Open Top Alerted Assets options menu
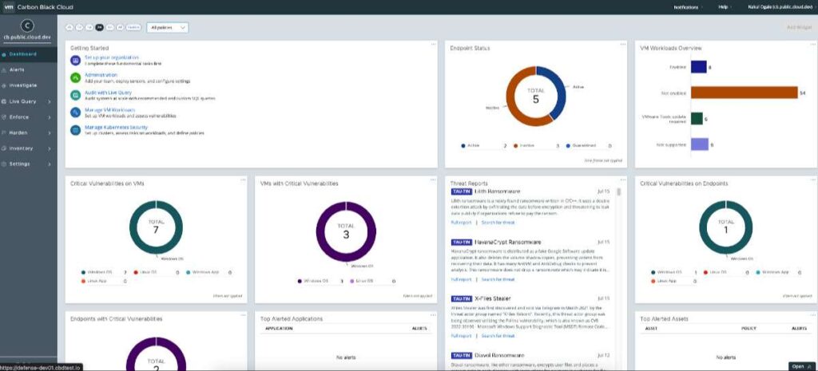The image size is (818, 371). [x=812, y=315]
